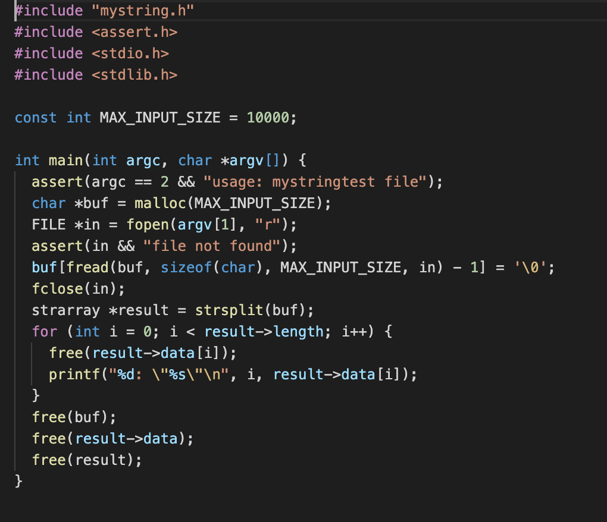This screenshot has height=522, width=607.
Task: Click the "usage: mystringtest file" string
Action: click(x=320, y=181)
